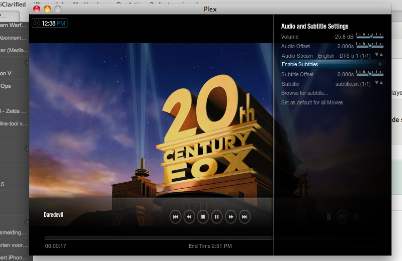Click the -25.8 dB volume value
The image size is (402, 261).
[x=343, y=37]
